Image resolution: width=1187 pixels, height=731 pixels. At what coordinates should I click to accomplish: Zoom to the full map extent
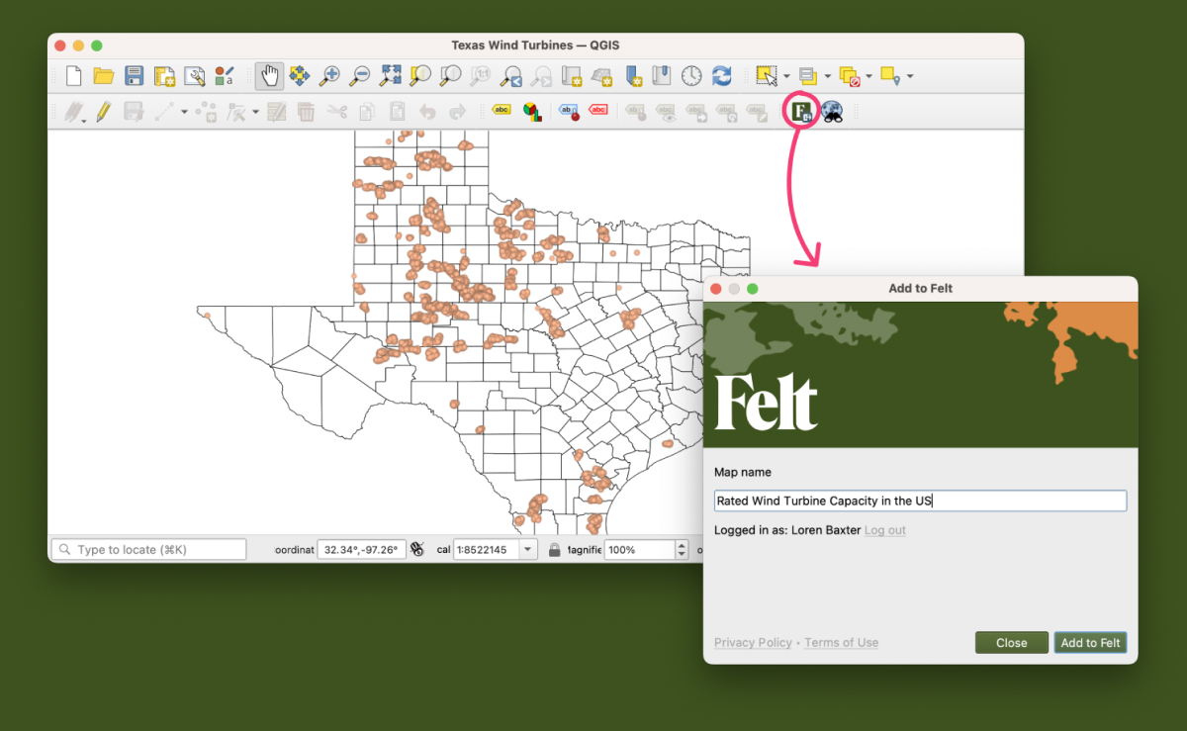pyautogui.click(x=388, y=75)
